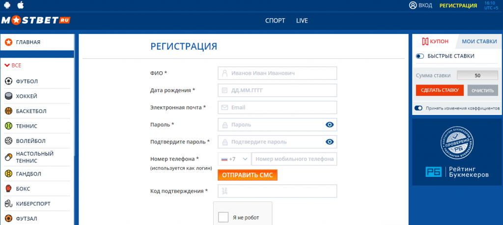Screen dimensions: 503x225
Task: Switch to the КУПОН tab
Action: tap(434, 41)
